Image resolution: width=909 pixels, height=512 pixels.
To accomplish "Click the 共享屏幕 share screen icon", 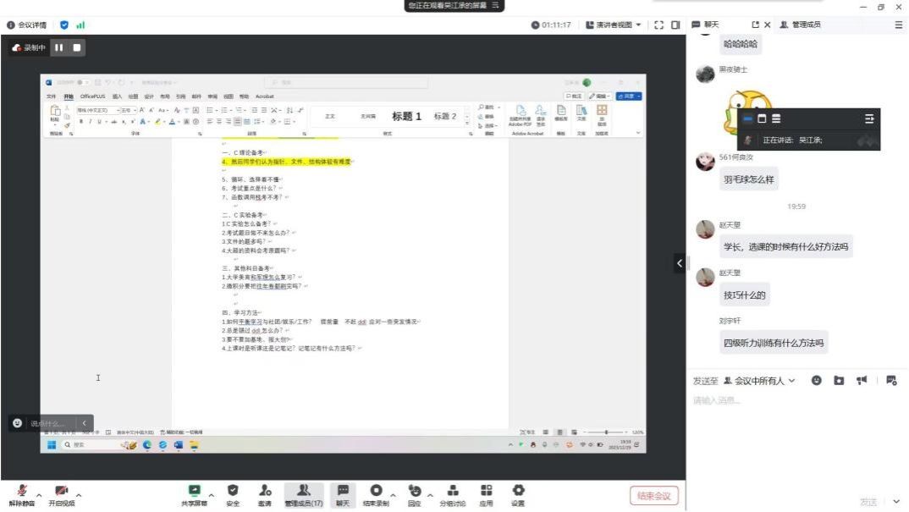I will tap(195, 492).
